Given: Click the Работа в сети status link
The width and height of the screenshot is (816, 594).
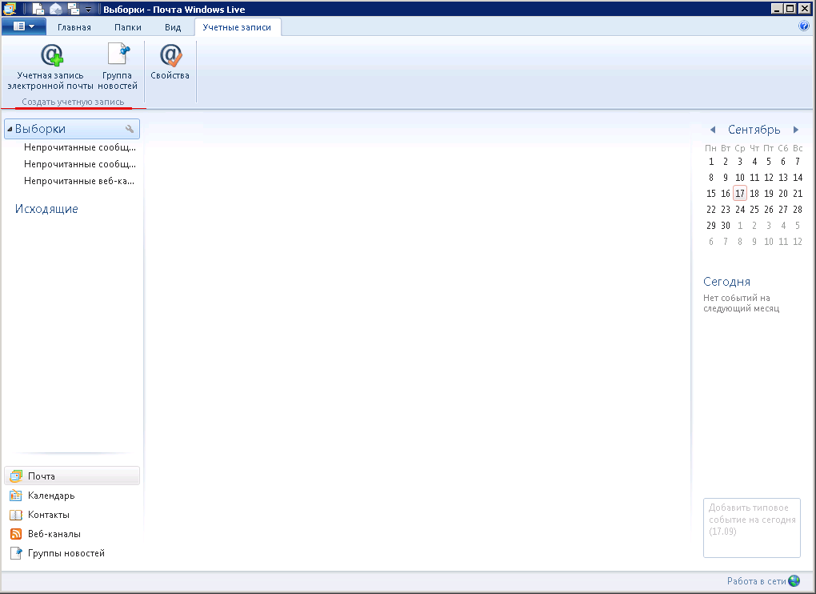Looking at the screenshot, I should (756, 581).
